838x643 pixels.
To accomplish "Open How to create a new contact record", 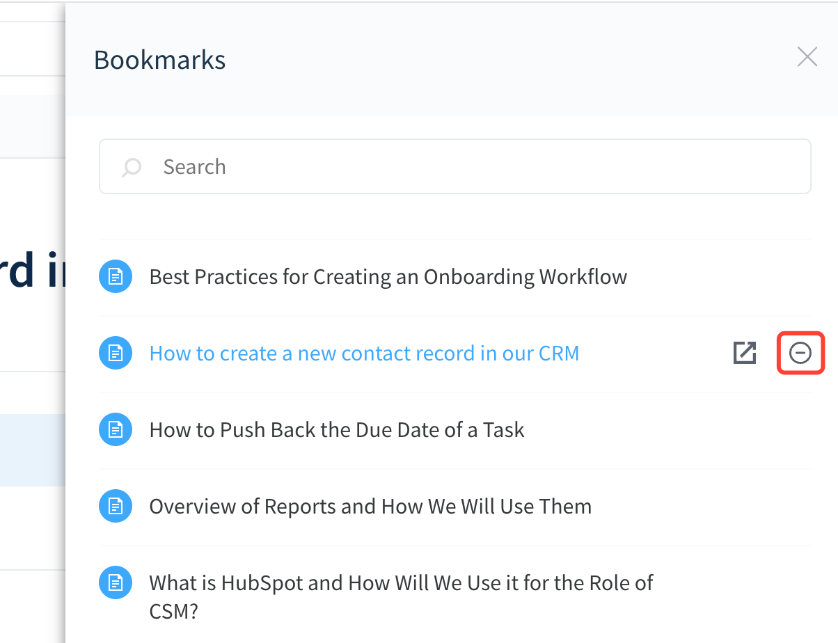I will point(364,354).
